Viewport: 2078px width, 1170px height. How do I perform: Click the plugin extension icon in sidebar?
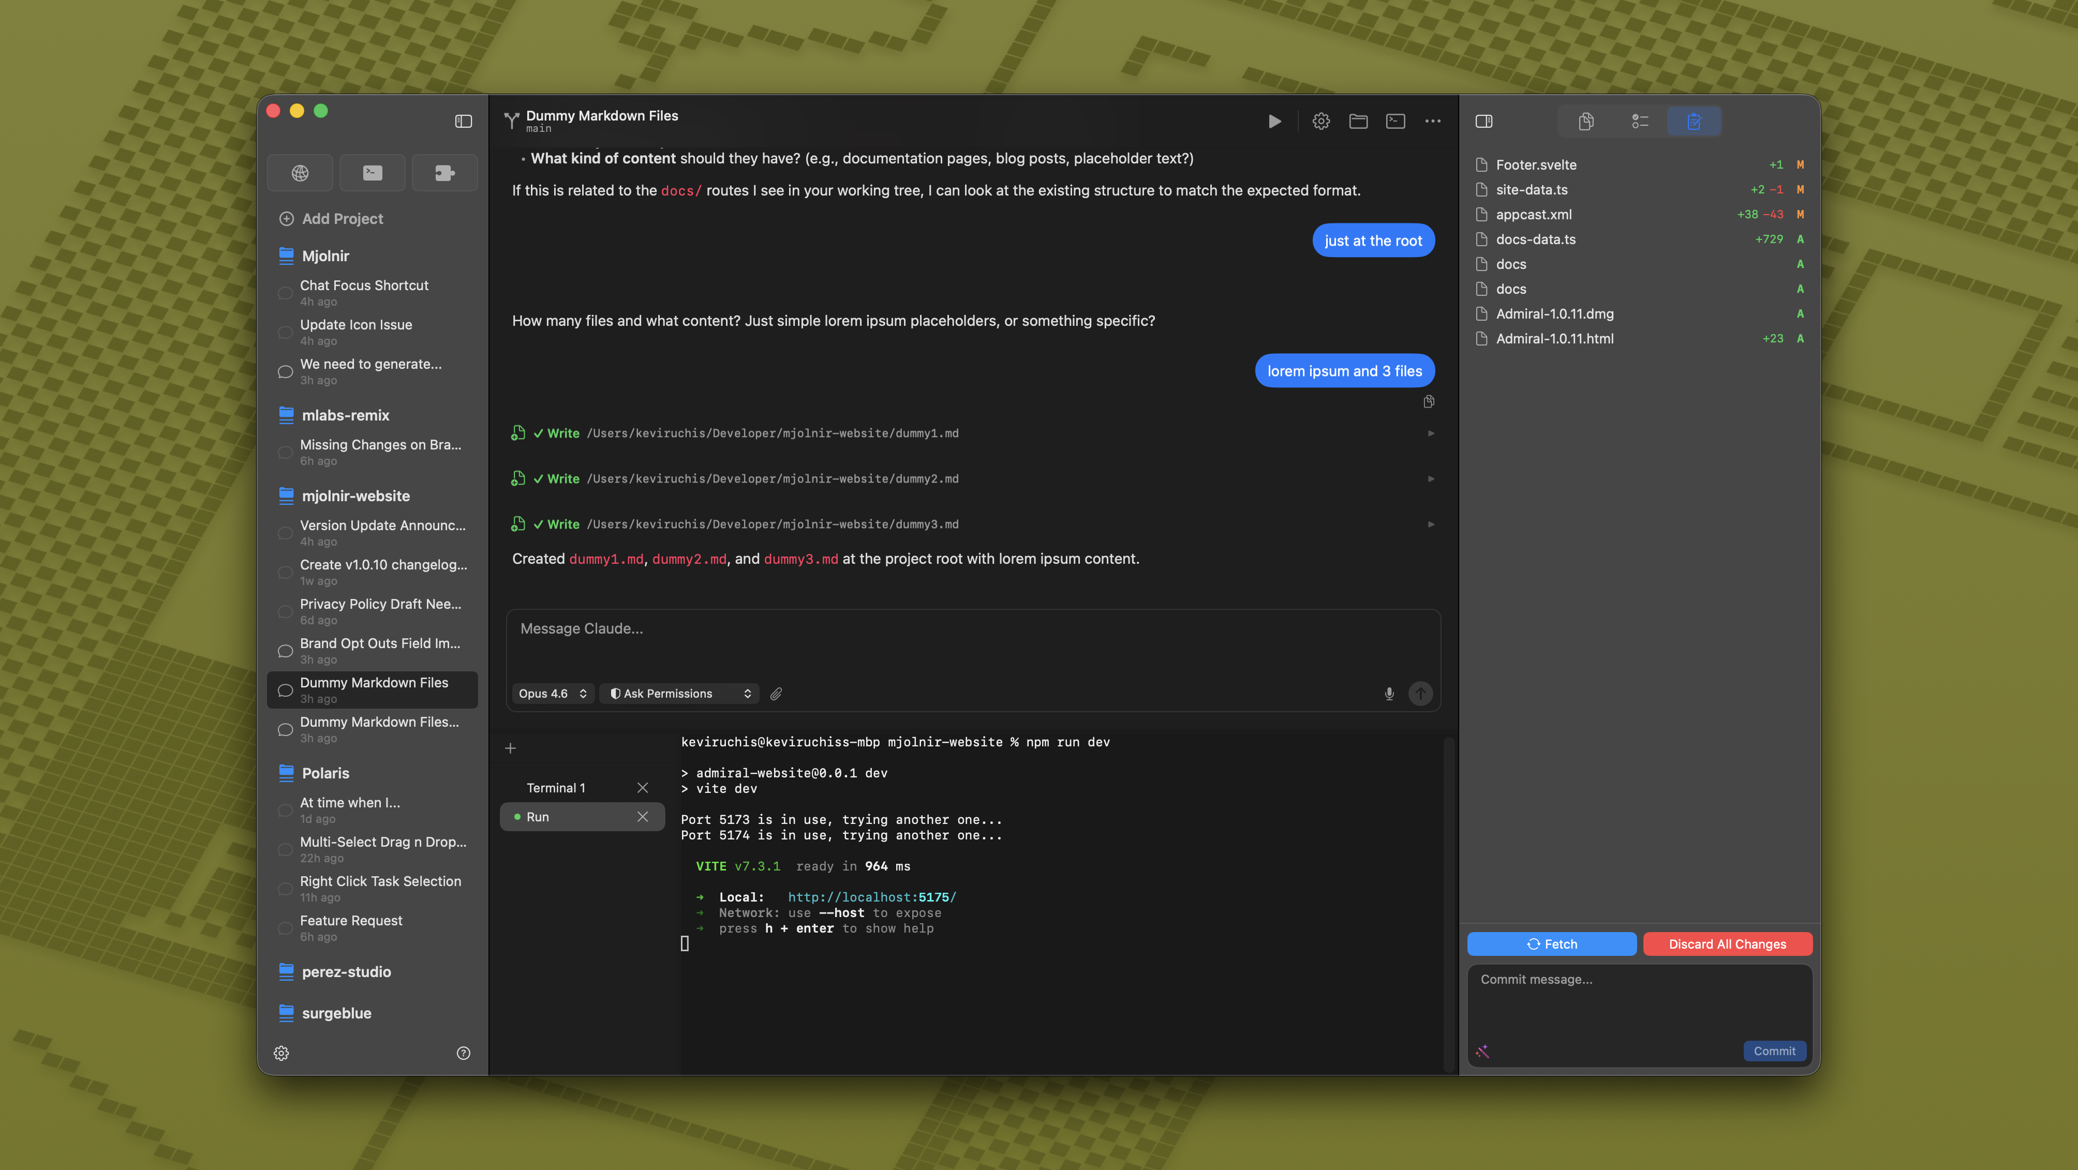[444, 173]
